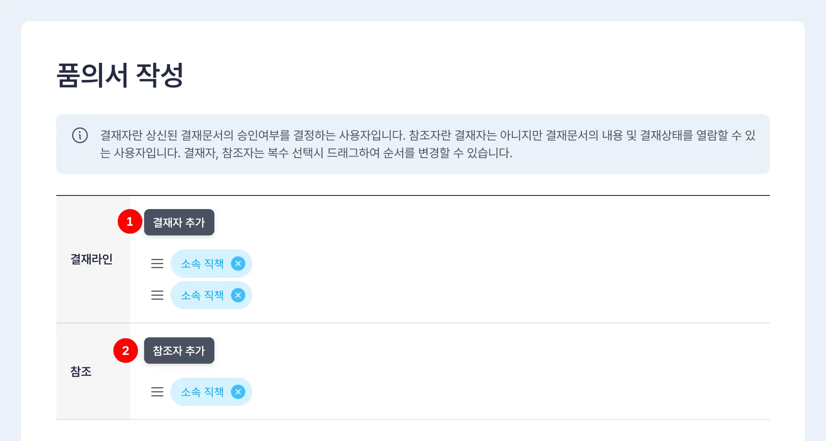Click drag handle in 참조 row
This screenshot has width=826, height=441.
coord(157,392)
